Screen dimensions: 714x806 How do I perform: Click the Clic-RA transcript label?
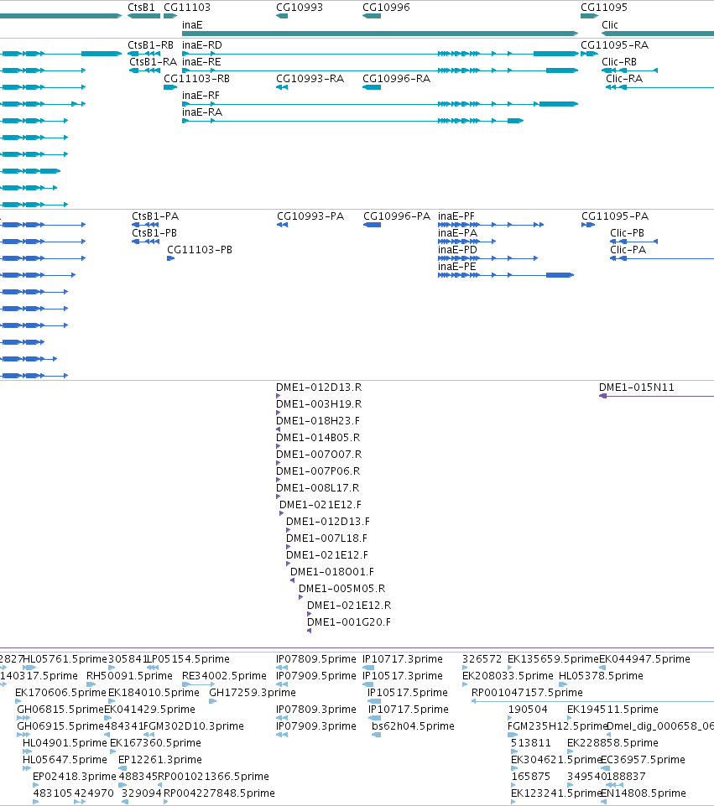[x=624, y=79]
